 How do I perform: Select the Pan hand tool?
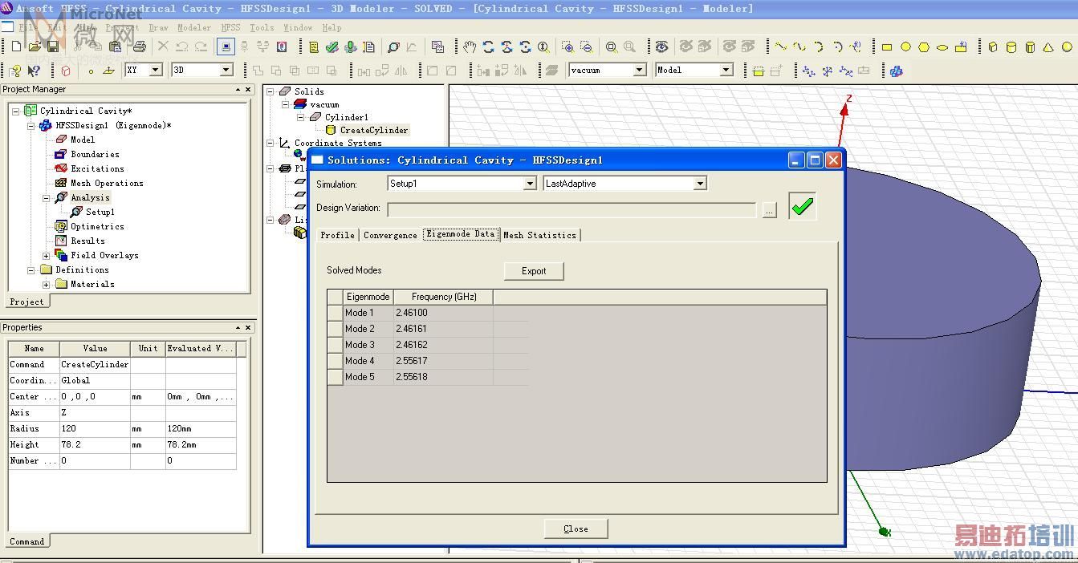pyautogui.click(x=470, y=47)
